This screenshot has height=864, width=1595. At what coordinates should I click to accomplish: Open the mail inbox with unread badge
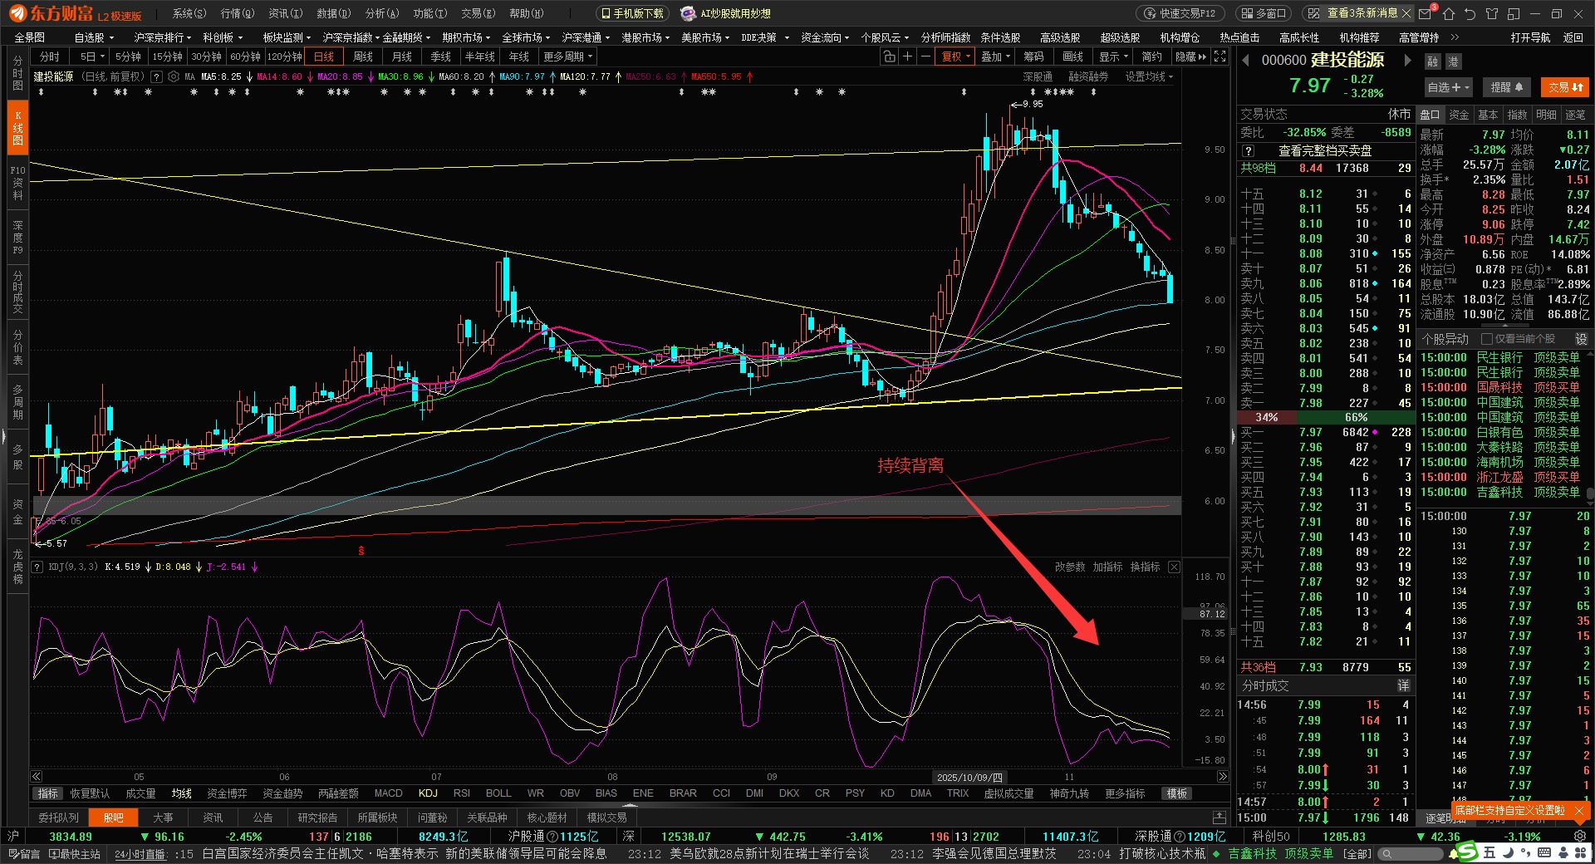click(x=1426, y=13)
